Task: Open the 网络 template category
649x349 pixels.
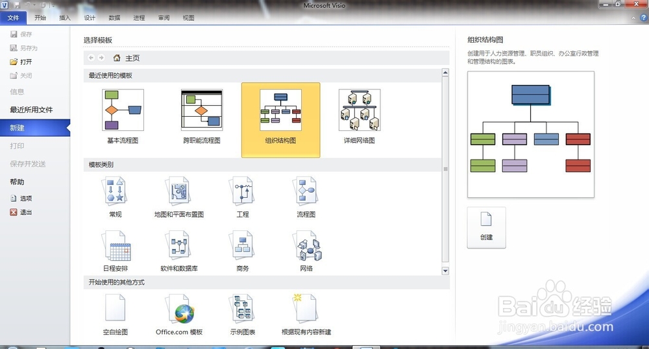Action: pos(306,252)
